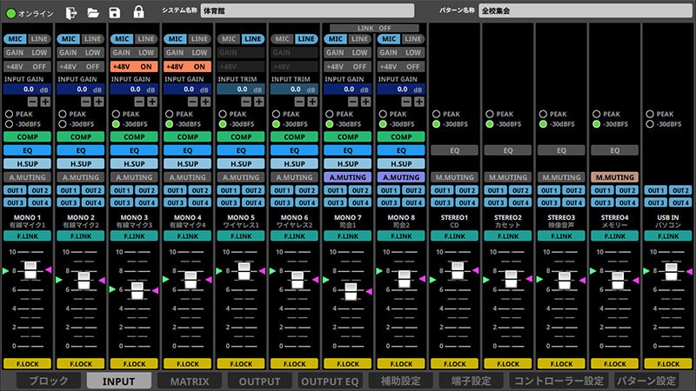This screenshot has height=391, width=696.
Task: Click the magenta fader marker on MONO 4
Action: (207, 280)
